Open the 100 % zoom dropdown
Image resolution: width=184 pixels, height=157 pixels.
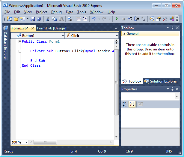[x=27, y=142]
